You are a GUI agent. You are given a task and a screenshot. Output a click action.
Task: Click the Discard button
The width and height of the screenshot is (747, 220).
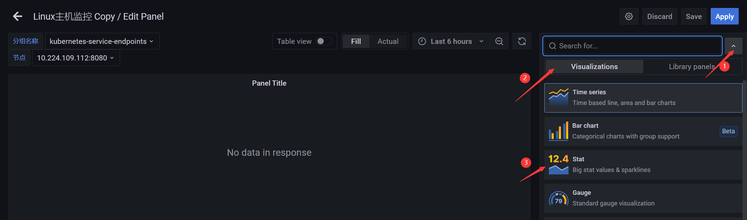(660, 16)
